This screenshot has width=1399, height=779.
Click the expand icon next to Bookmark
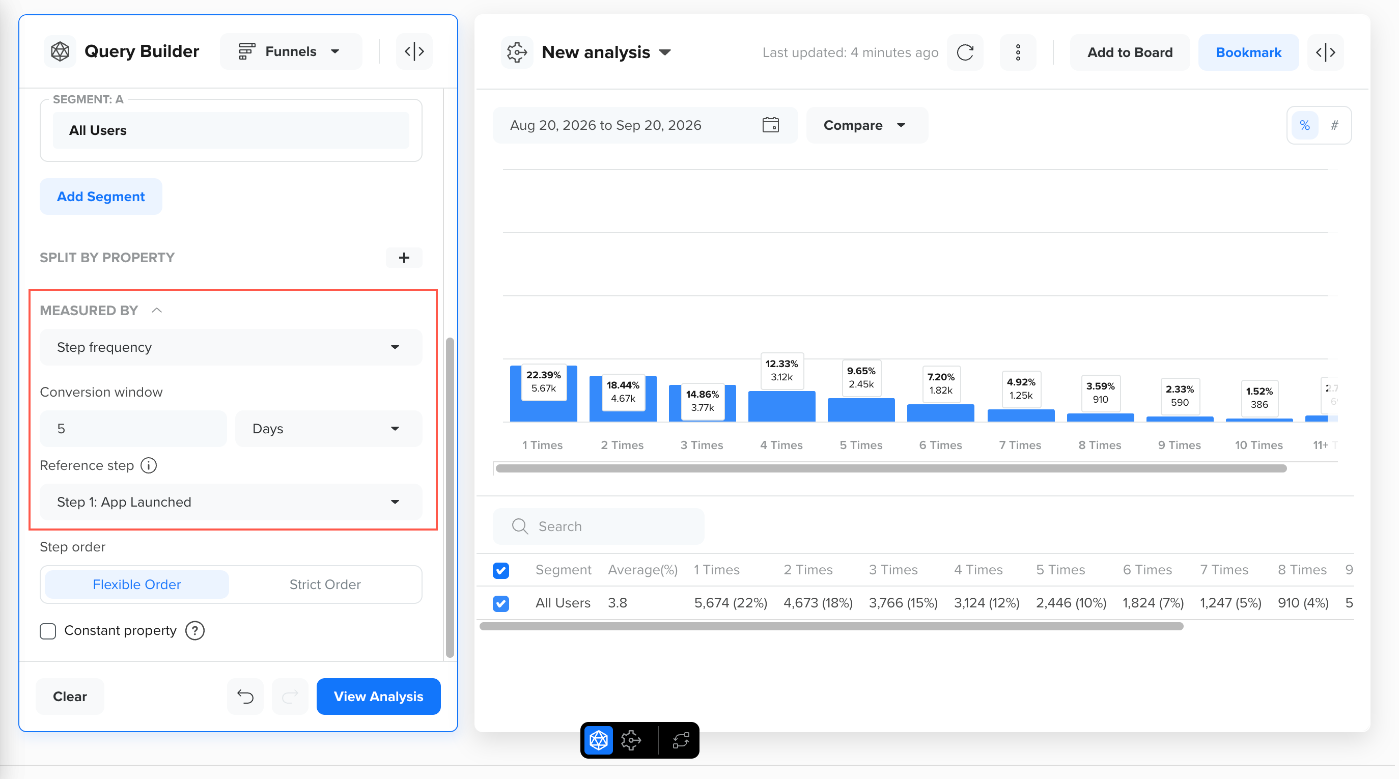click(x=1326, y=52)
